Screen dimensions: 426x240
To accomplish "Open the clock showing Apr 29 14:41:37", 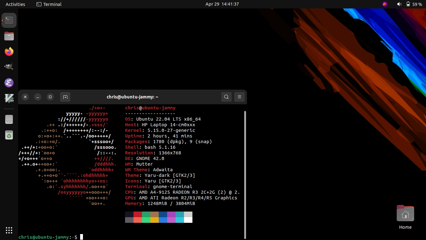I will (222, 4).
